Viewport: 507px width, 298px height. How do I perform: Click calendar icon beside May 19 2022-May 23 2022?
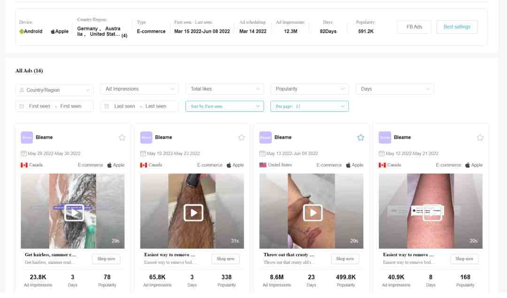coord(143,154)
